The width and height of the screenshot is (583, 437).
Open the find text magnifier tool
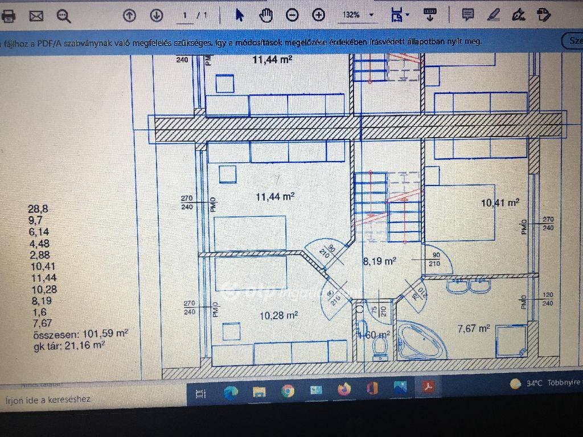pyautogui.click(x=64, y=17)
